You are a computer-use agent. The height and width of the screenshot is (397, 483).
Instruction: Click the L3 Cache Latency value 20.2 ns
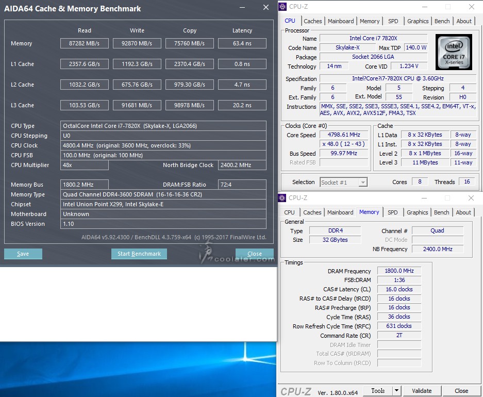(242, 105)
